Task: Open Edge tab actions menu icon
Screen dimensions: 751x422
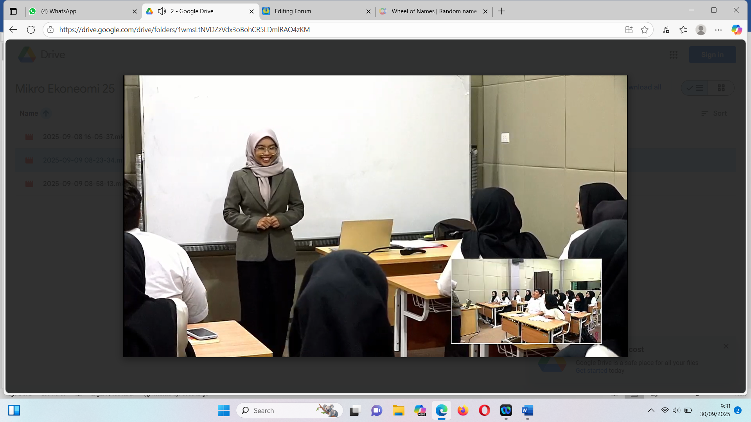Action: (x=13, y=11)
